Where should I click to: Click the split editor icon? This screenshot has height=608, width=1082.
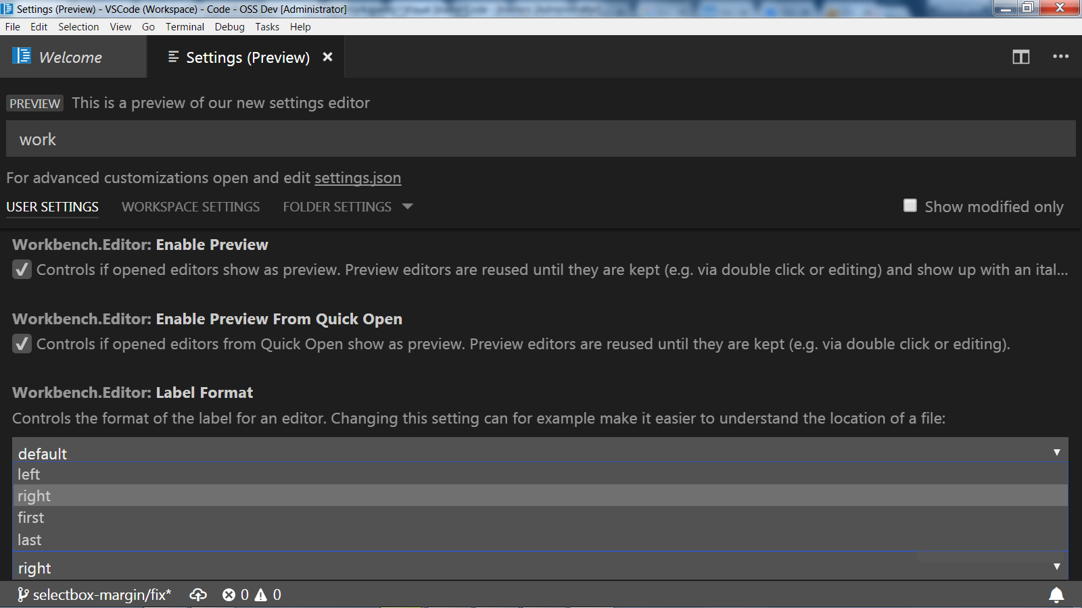(1020, 57)
